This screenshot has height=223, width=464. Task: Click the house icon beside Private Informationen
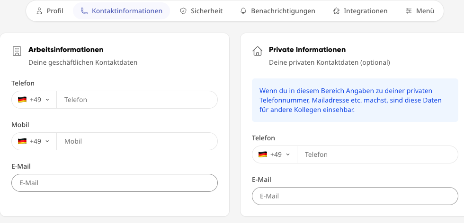[x=258, y=51]
